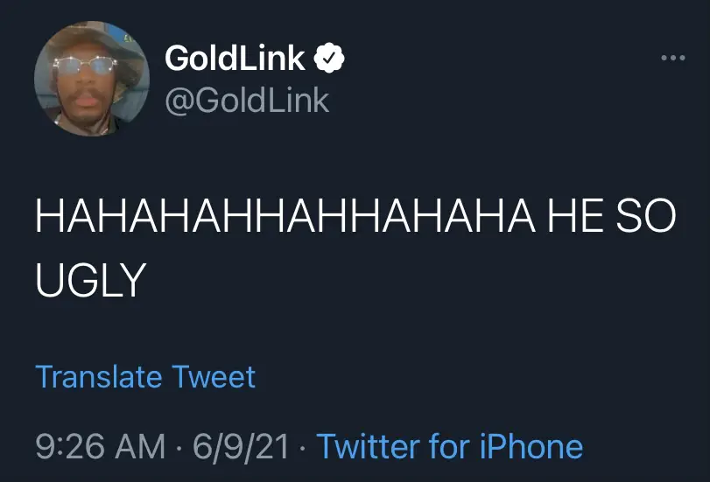Click the word Translate below the tweet
The image size is (710, 482).
click(98, 377)
